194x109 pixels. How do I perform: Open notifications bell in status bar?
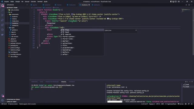(x=192, y=104)
